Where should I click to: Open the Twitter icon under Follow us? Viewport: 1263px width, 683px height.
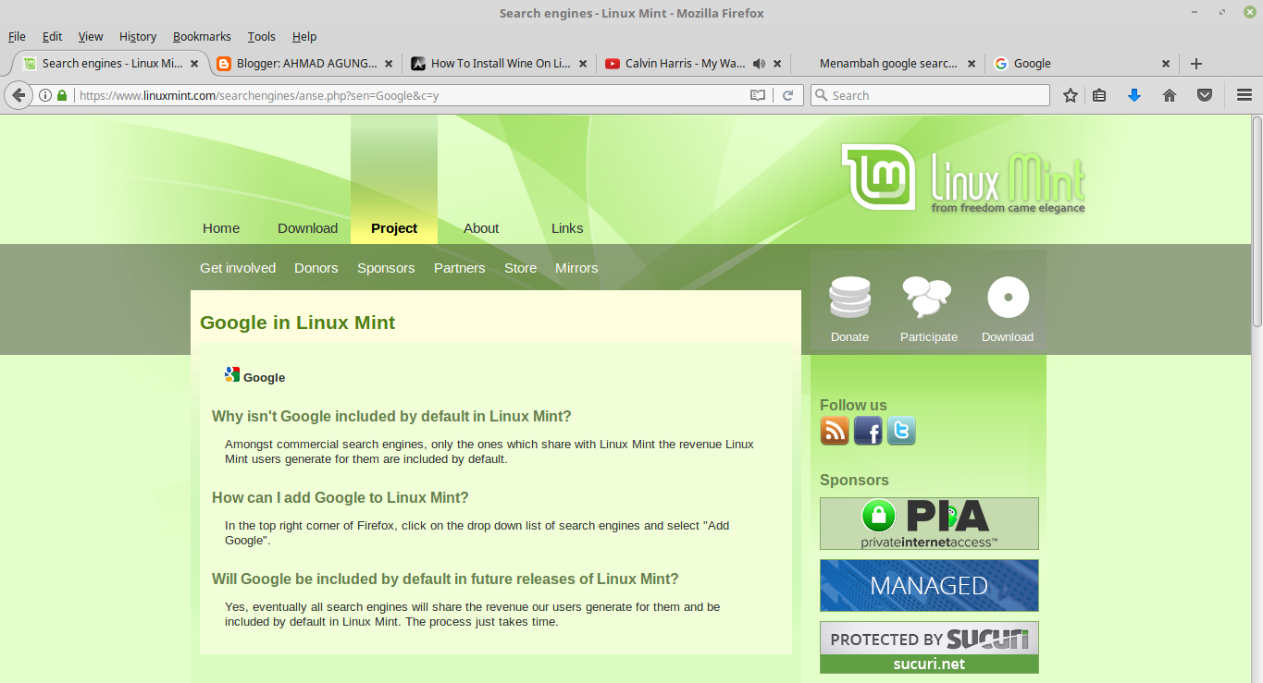901,431
